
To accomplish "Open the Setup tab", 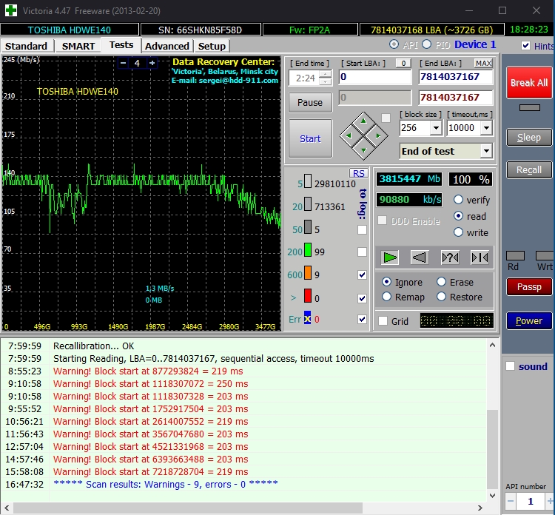I will 212,46.
